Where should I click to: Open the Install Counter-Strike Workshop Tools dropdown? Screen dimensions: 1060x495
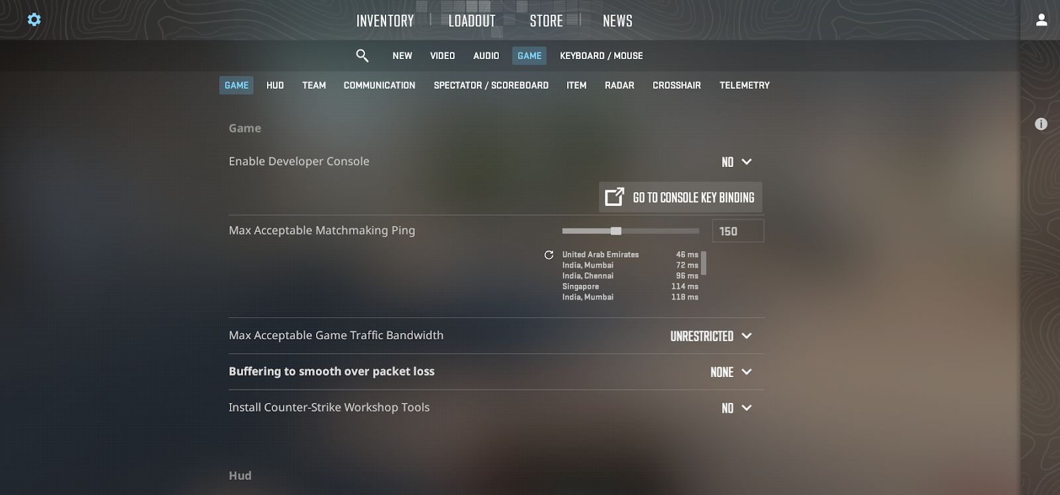[x=737, y=408]
